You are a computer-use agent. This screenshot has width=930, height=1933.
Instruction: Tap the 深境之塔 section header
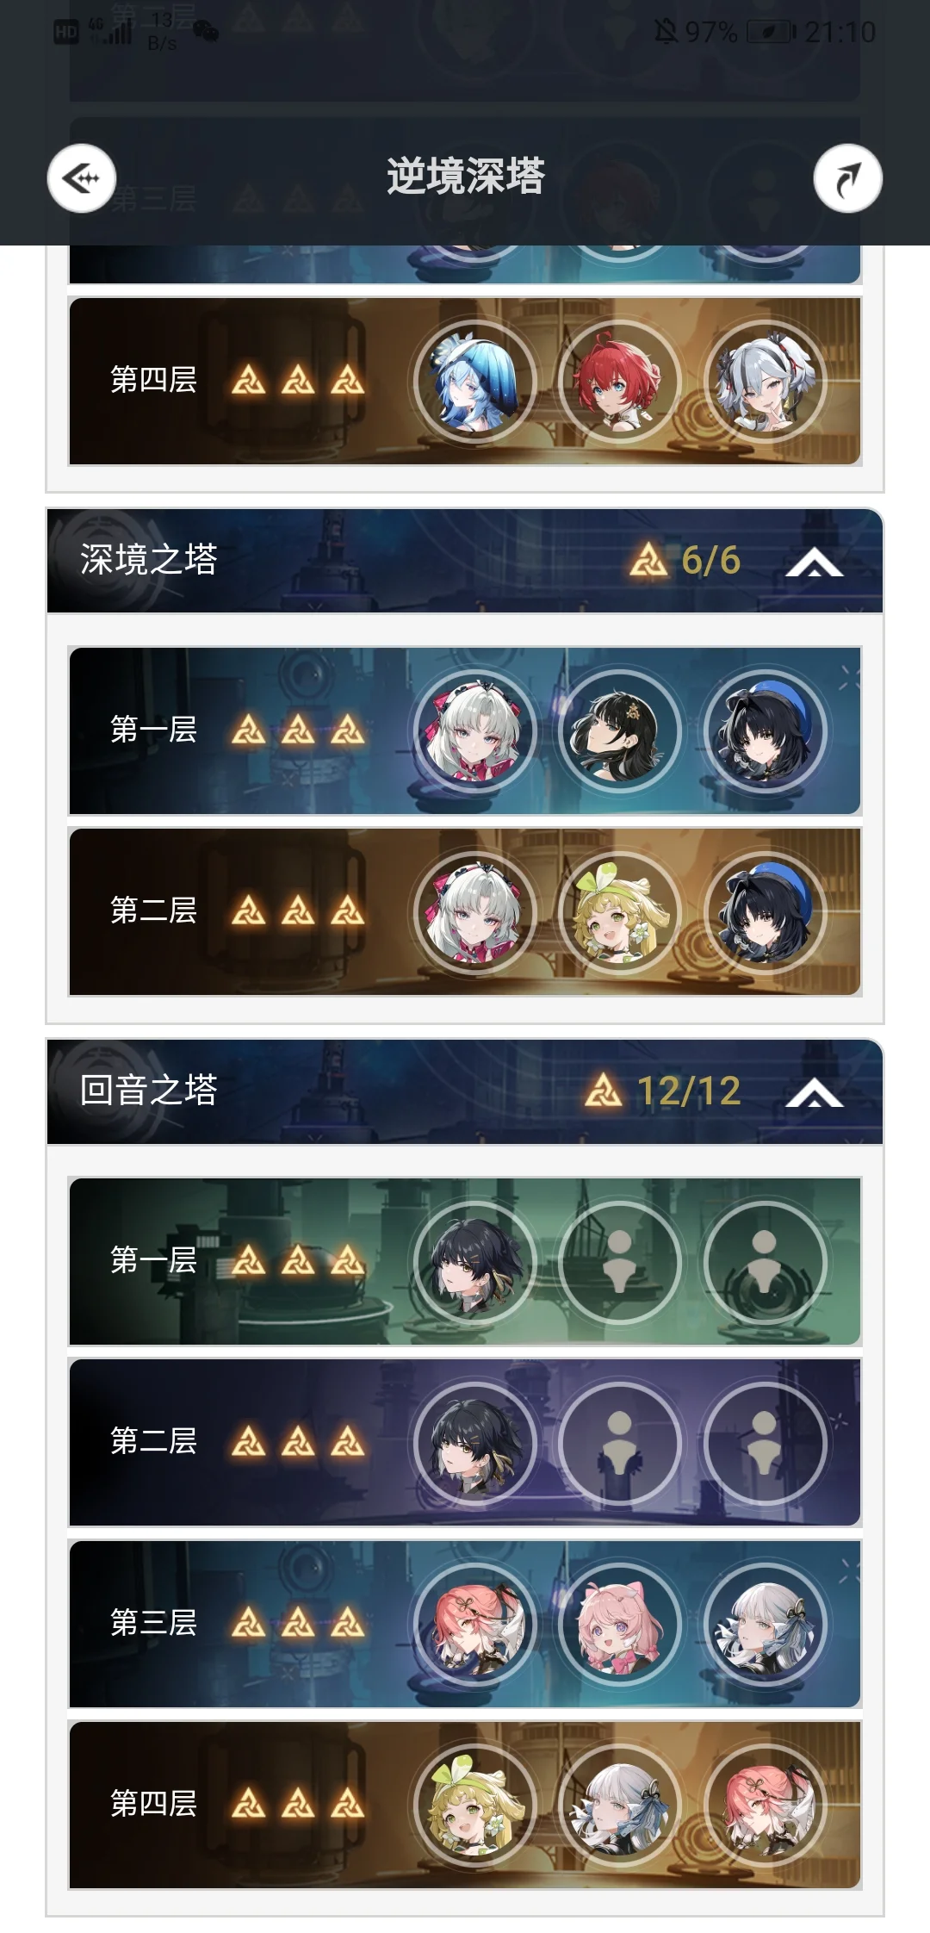(465, 561)
